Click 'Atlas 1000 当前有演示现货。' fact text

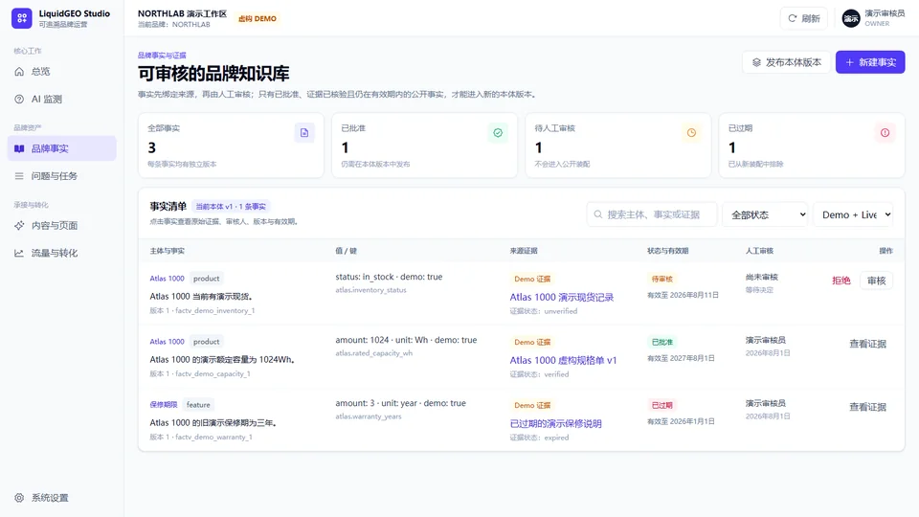point(201,297)
